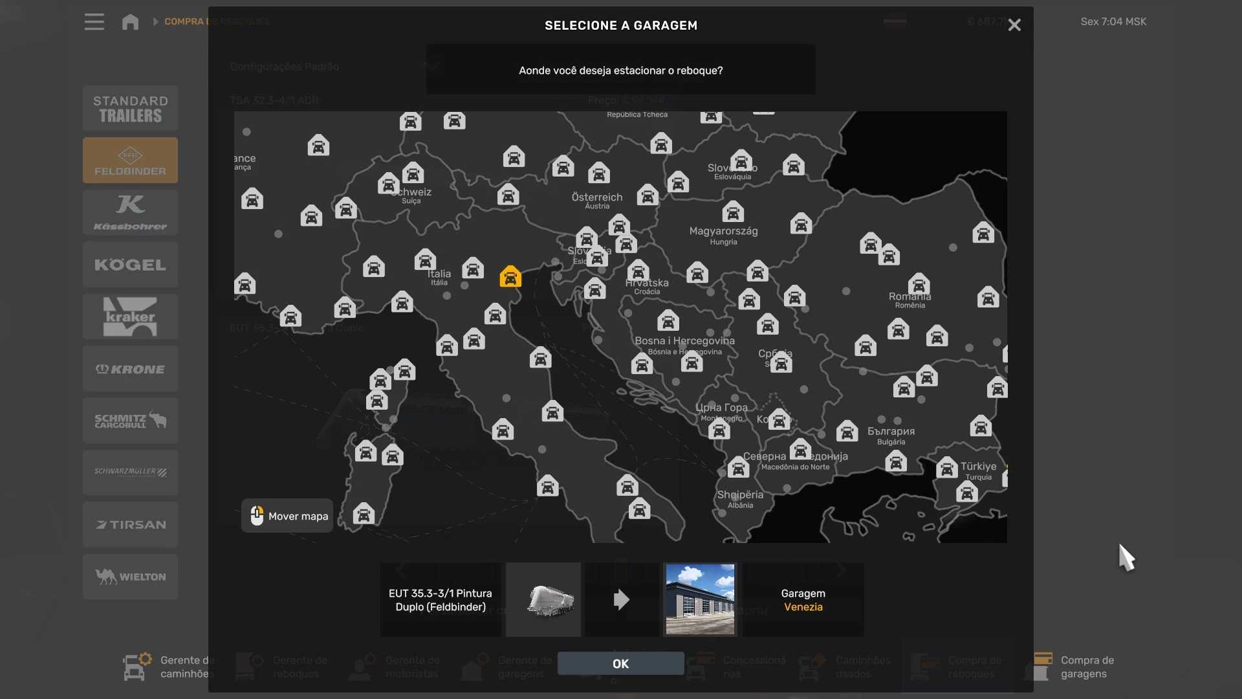Open the Wielton brand tab
This screenshot has height=699, width=1242.
pyautogui.click(x=130, y=577)
